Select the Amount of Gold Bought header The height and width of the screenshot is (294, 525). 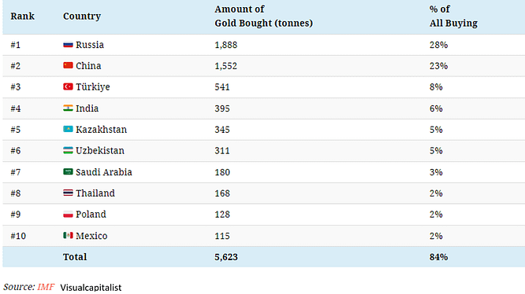263,16
